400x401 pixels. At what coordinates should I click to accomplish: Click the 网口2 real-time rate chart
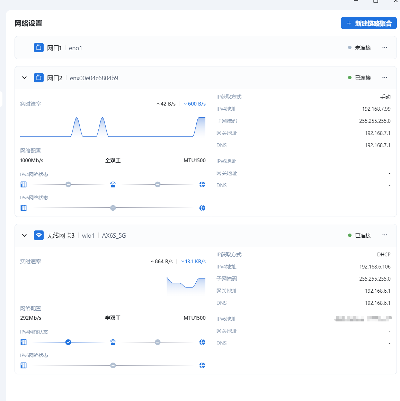point(113,127)
